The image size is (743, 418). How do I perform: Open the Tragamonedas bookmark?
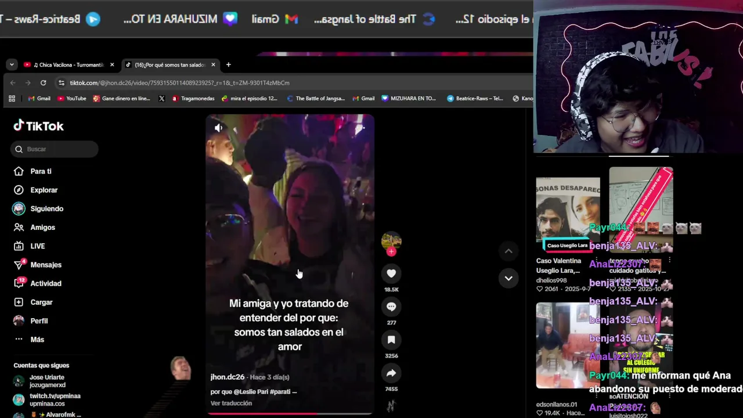click(x=193, y=99)
